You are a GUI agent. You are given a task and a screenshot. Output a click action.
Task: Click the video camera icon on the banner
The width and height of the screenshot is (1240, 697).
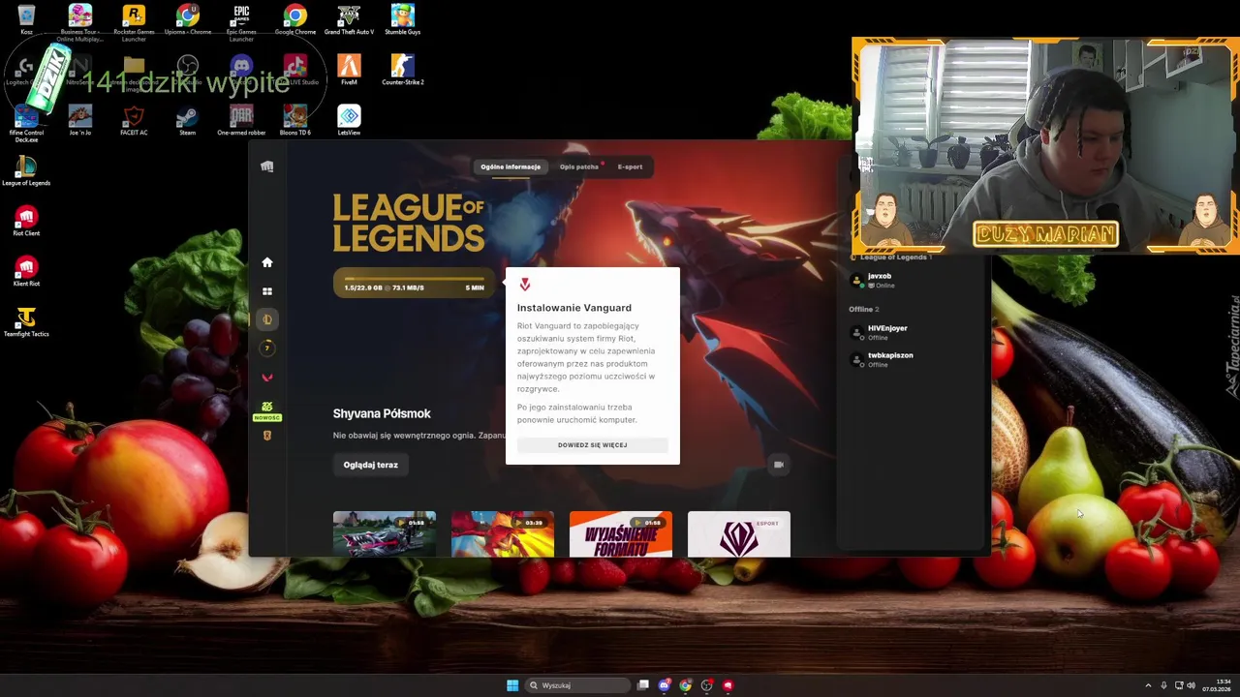pyautogui.click(x=778, y=465)
